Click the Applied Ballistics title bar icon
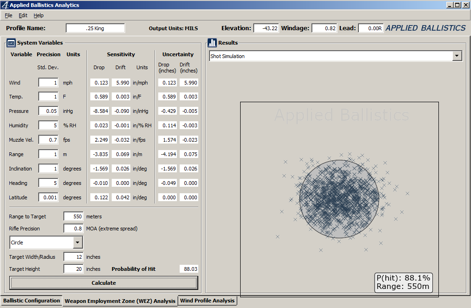The height and width of the screenshot is (308, 471). (5, 5)
